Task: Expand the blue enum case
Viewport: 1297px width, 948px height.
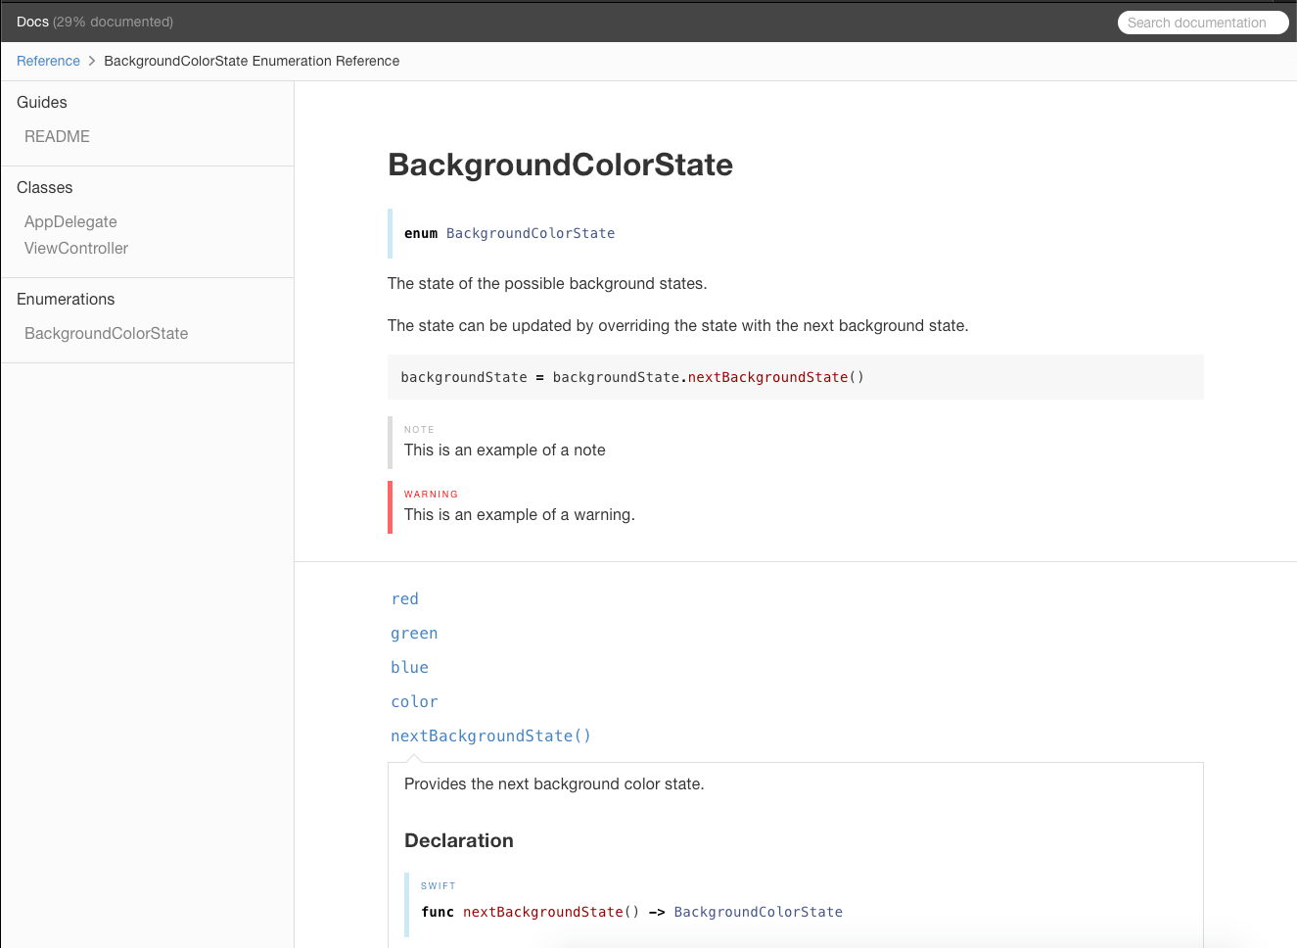Action: pos(409,667)
